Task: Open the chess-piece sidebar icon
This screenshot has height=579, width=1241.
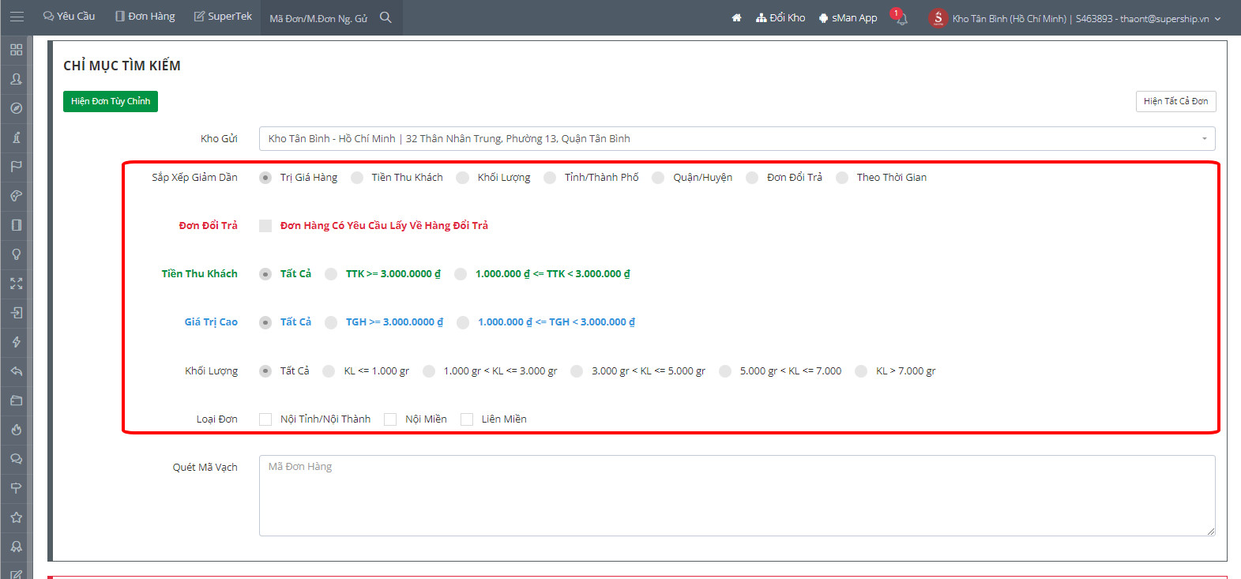Action: pos(16,137)
